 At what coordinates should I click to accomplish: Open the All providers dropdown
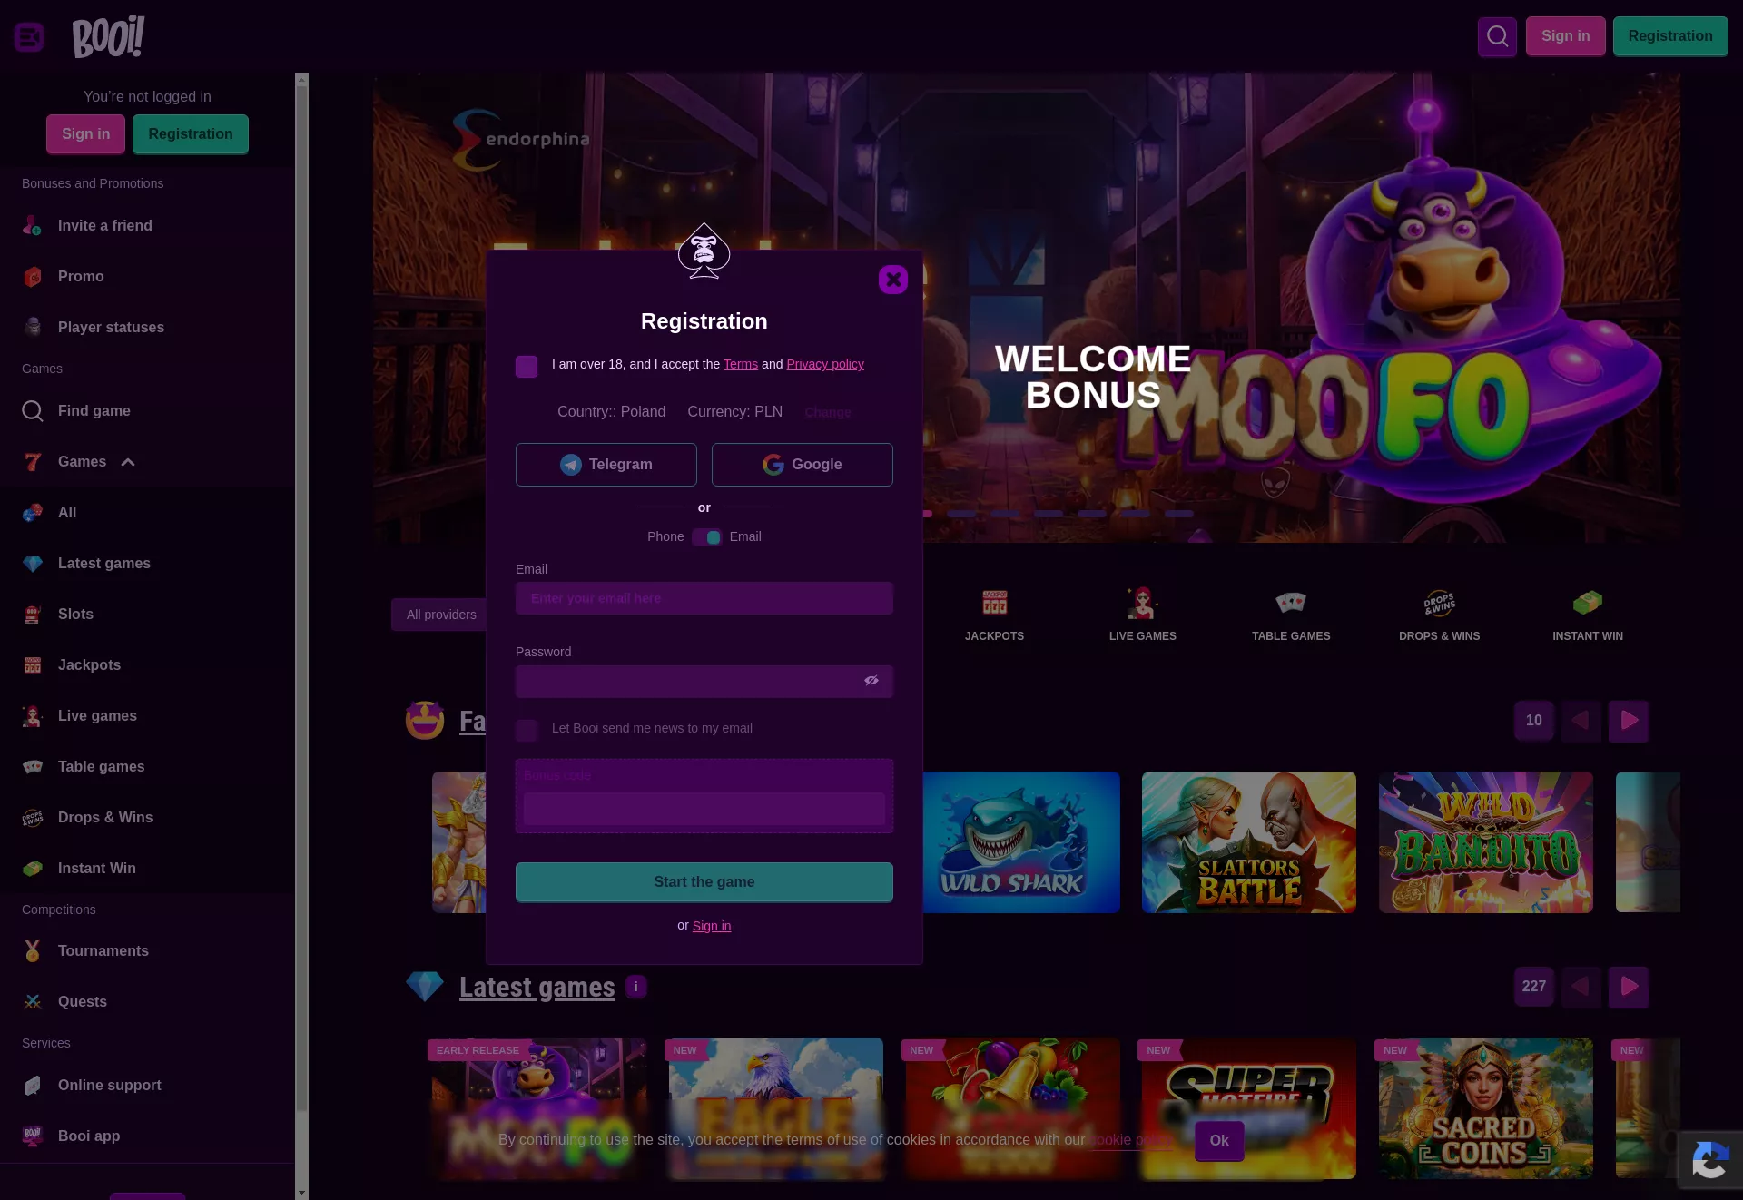(x=441, y=615)
